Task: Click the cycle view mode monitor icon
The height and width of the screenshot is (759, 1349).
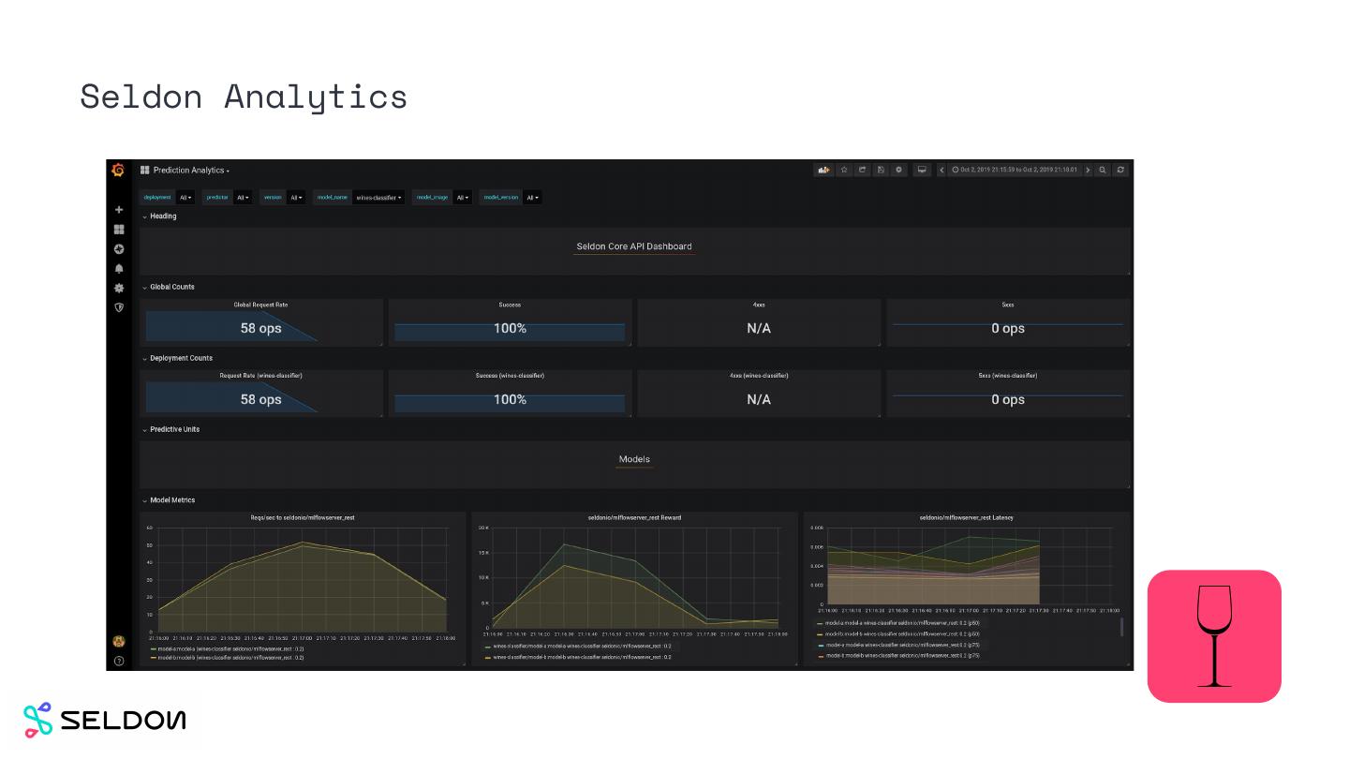Action: tap(922, 170)
